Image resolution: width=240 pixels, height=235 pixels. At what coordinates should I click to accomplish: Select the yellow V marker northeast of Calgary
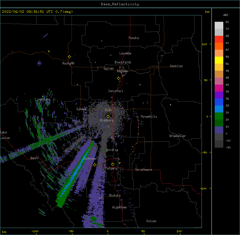[x=119, y=163]
